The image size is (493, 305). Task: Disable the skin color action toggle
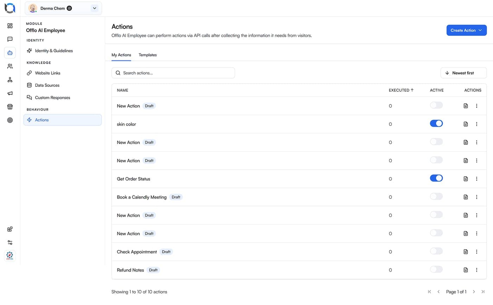pos(436,124)
